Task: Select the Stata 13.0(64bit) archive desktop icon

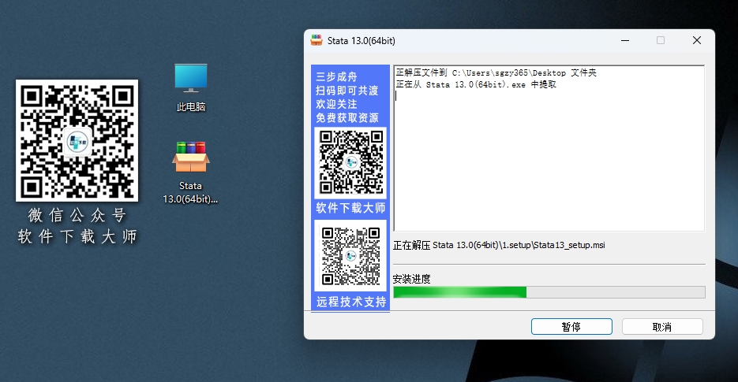Action: pos(190,172)
